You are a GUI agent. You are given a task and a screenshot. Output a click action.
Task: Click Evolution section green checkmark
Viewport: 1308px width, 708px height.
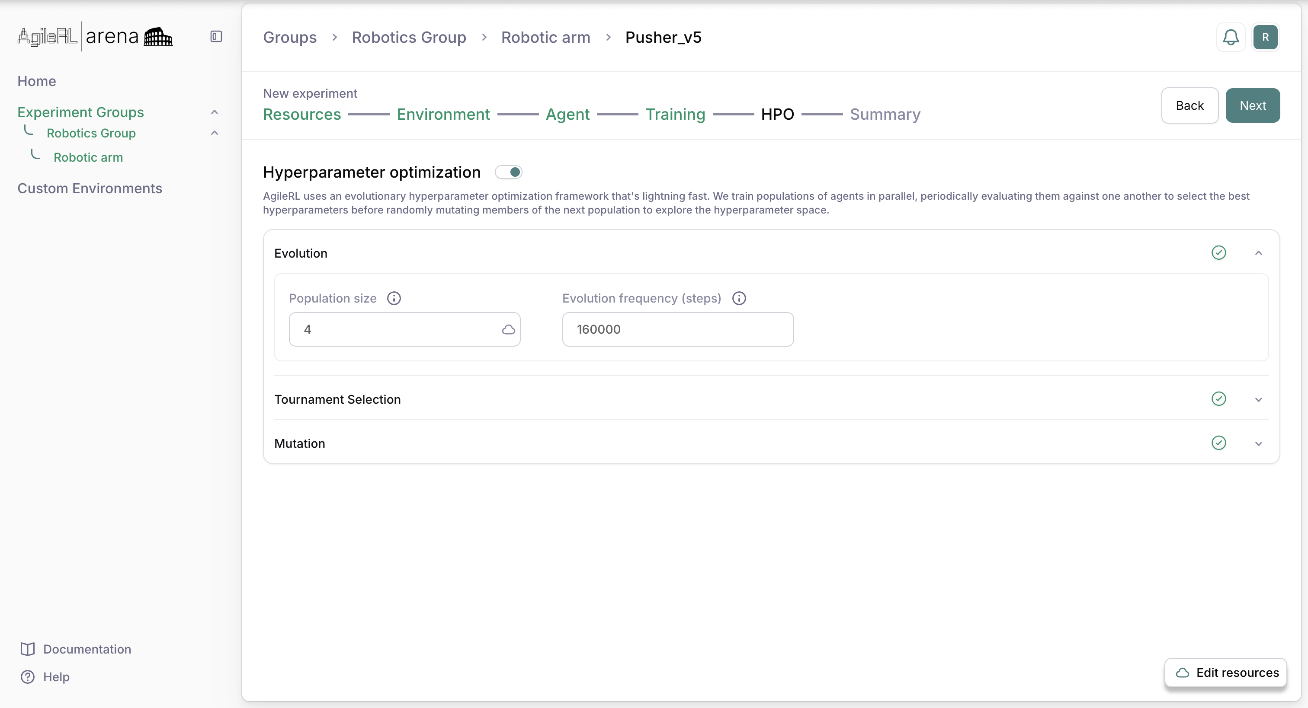click(x=1218, y=253)
